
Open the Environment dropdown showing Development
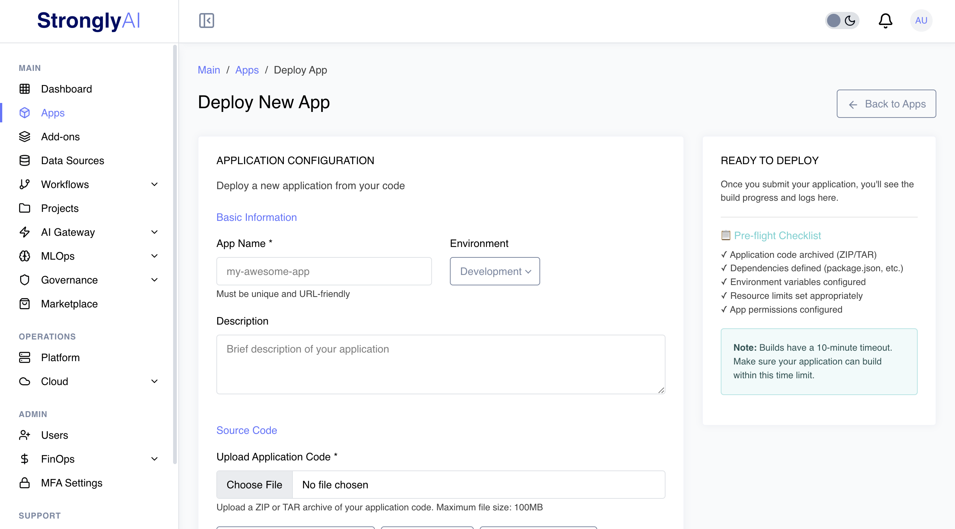click(x=495, y=271)
